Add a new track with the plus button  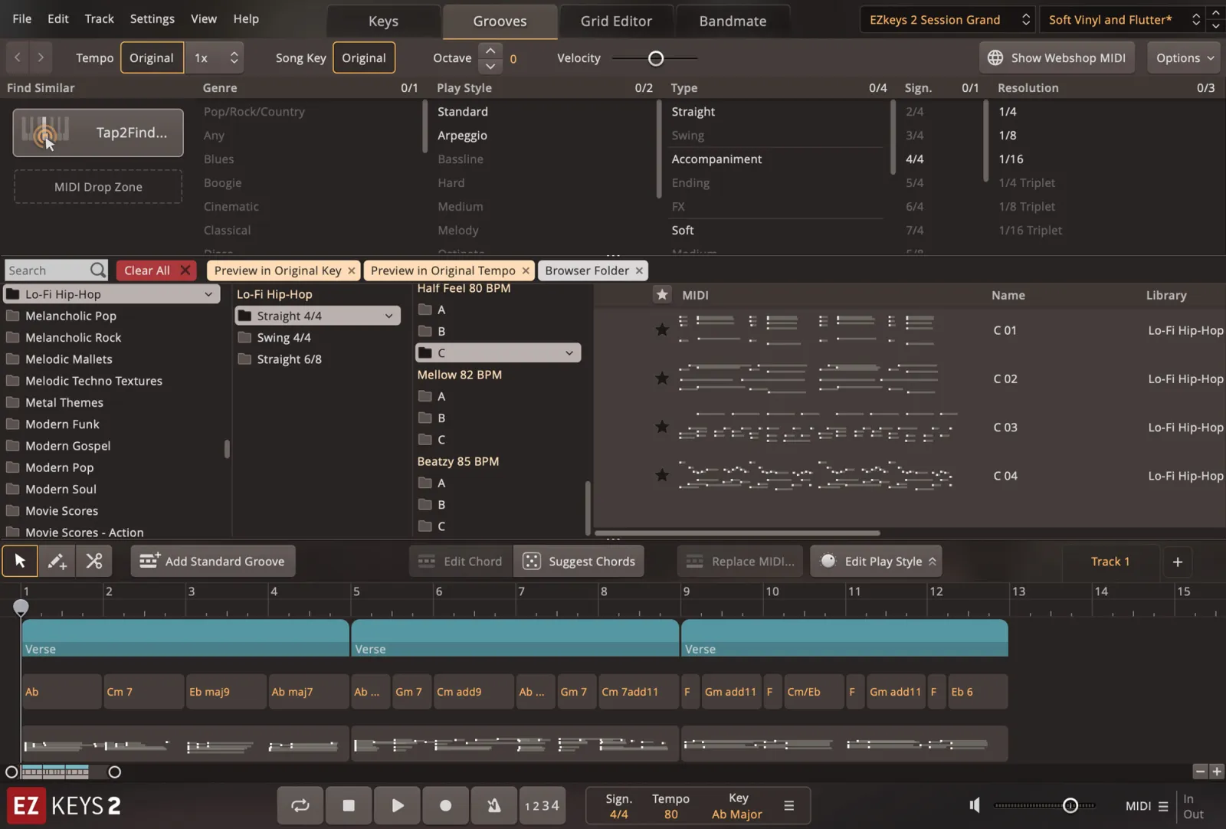tap(1178, 562)
